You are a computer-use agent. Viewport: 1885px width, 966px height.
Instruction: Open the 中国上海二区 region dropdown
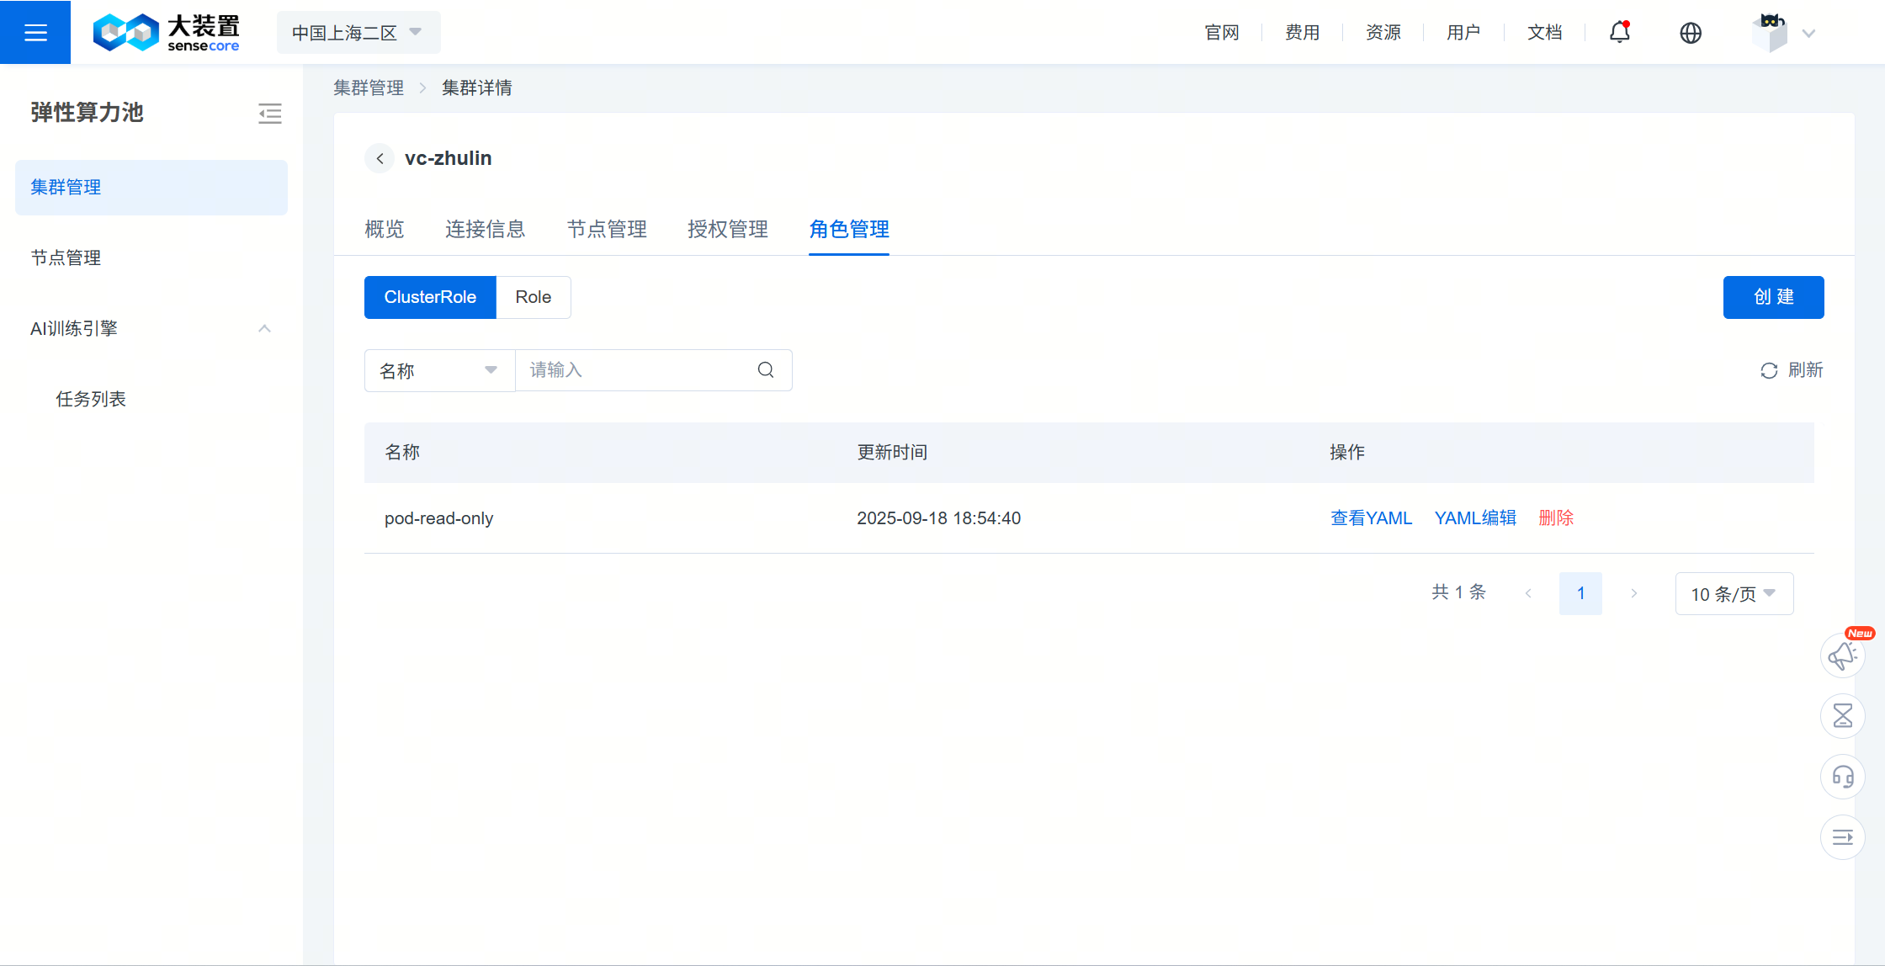point(358,33)
